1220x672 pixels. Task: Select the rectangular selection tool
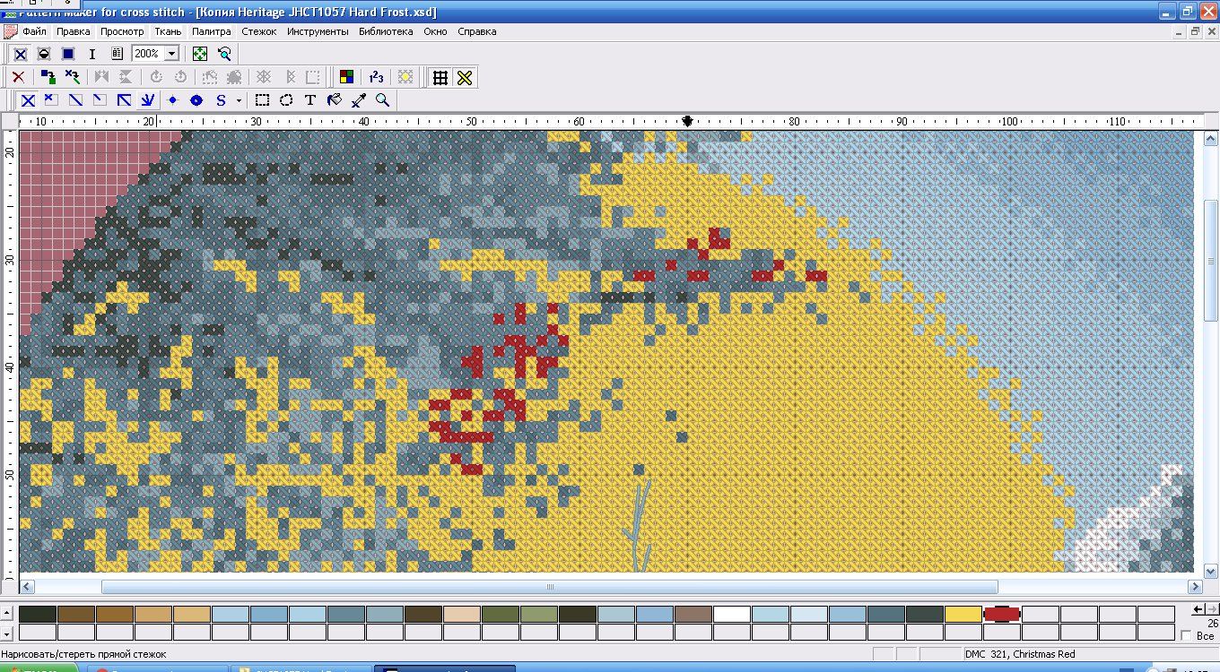point(262,100)
